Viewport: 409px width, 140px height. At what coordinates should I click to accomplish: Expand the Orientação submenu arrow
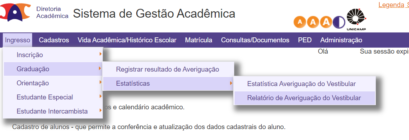[x=100, y=83]
